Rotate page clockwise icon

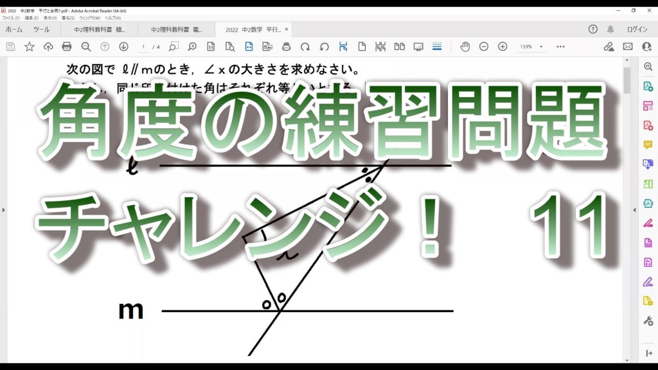pyautogui.click(x=305, y=47)
